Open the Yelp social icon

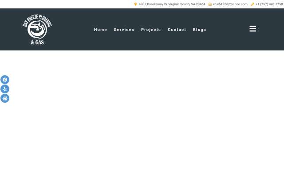(5, 89)
